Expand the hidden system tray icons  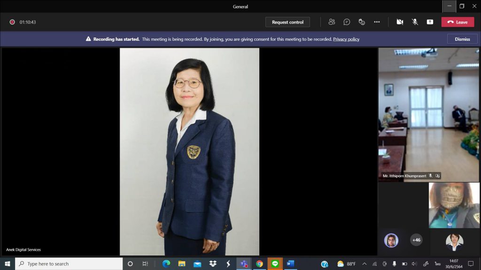365,264
